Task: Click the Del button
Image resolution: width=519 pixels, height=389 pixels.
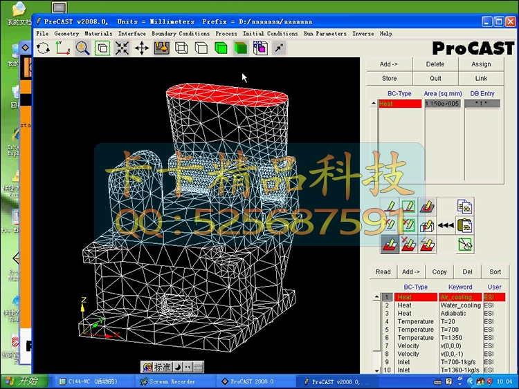Action: point(467,272)
